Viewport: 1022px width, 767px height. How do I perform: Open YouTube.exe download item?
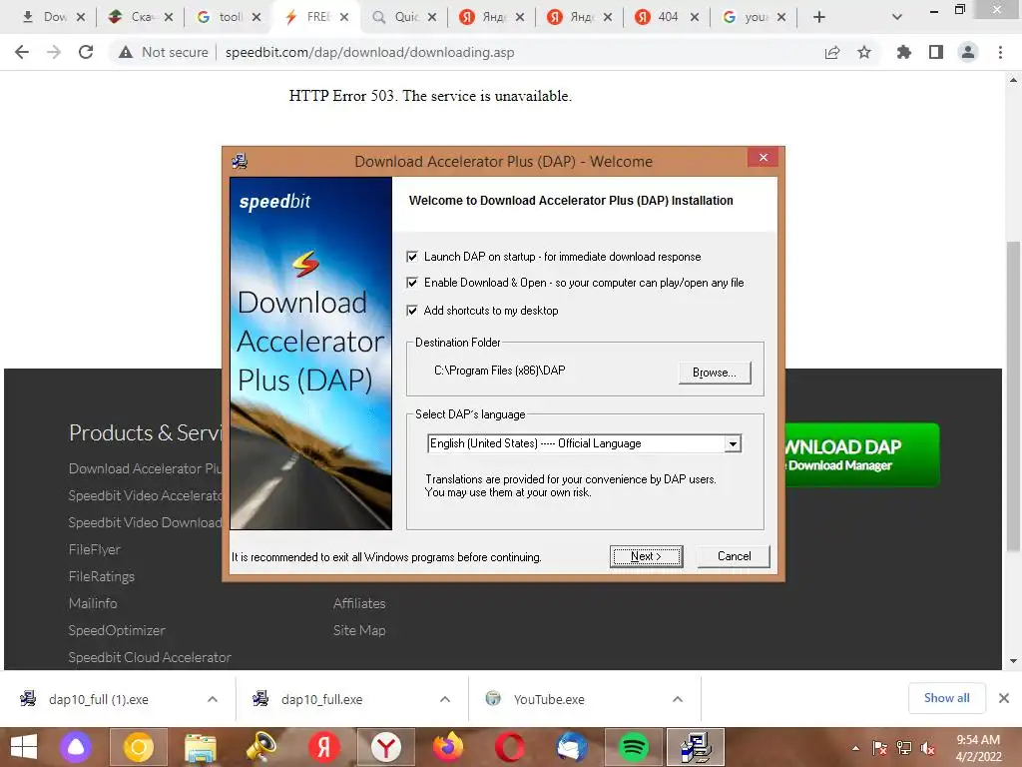549,699
